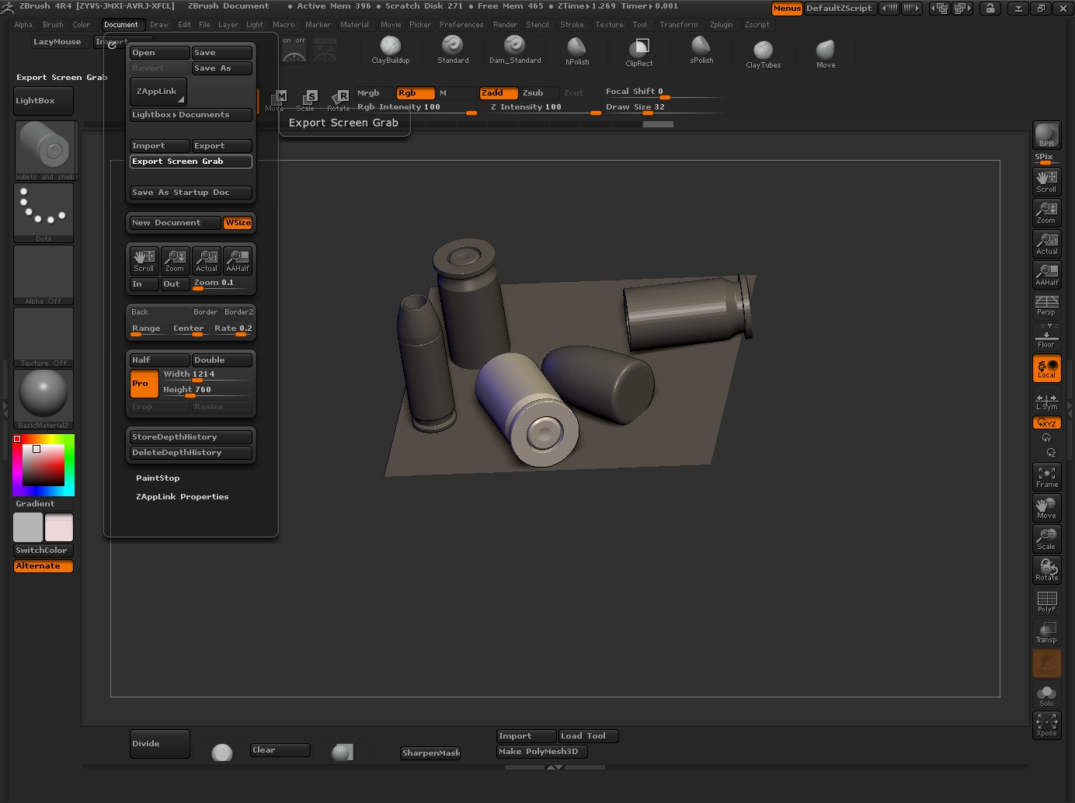
Task: Select the PolyF draw icon
Action: 1046,600
